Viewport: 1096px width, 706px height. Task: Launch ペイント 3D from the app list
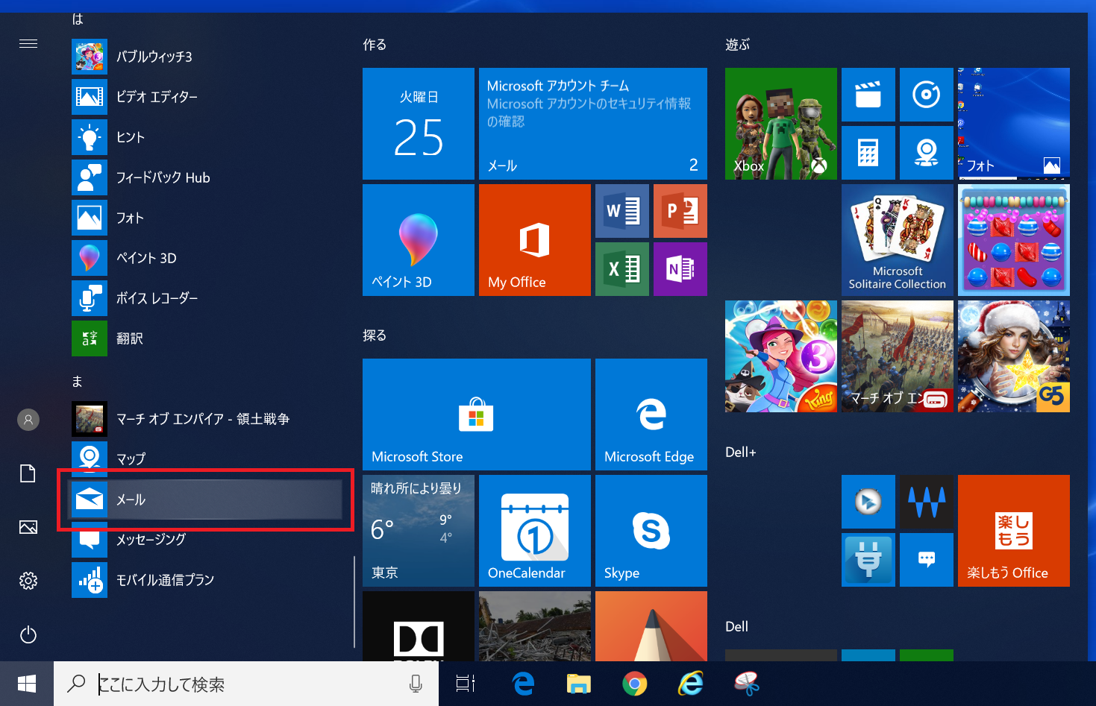[x=207, y=258]
